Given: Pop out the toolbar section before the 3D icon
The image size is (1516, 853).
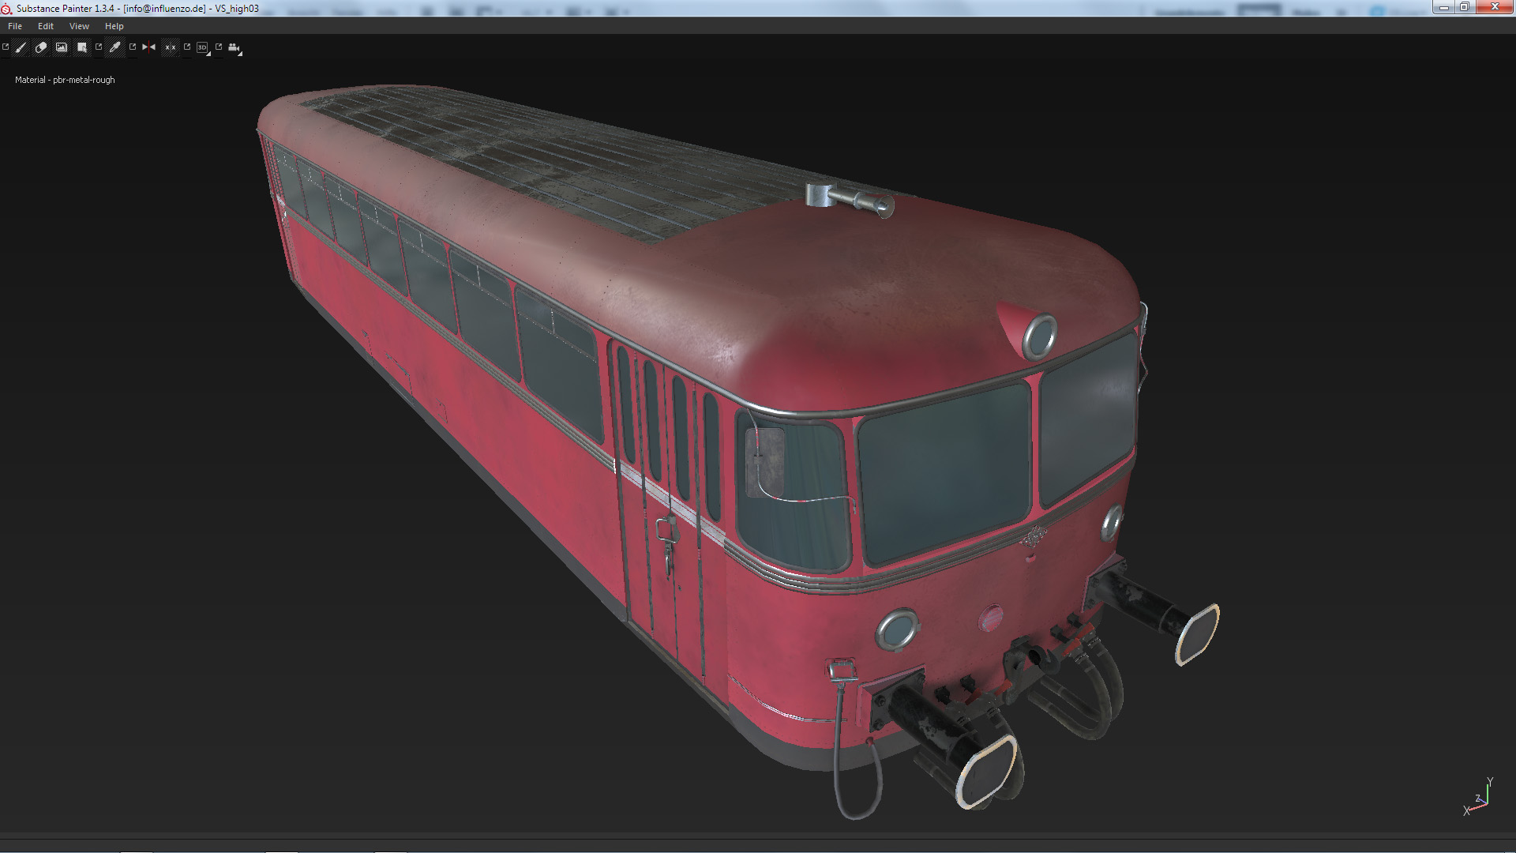Looking at the screenshot, I should point(187,47).
